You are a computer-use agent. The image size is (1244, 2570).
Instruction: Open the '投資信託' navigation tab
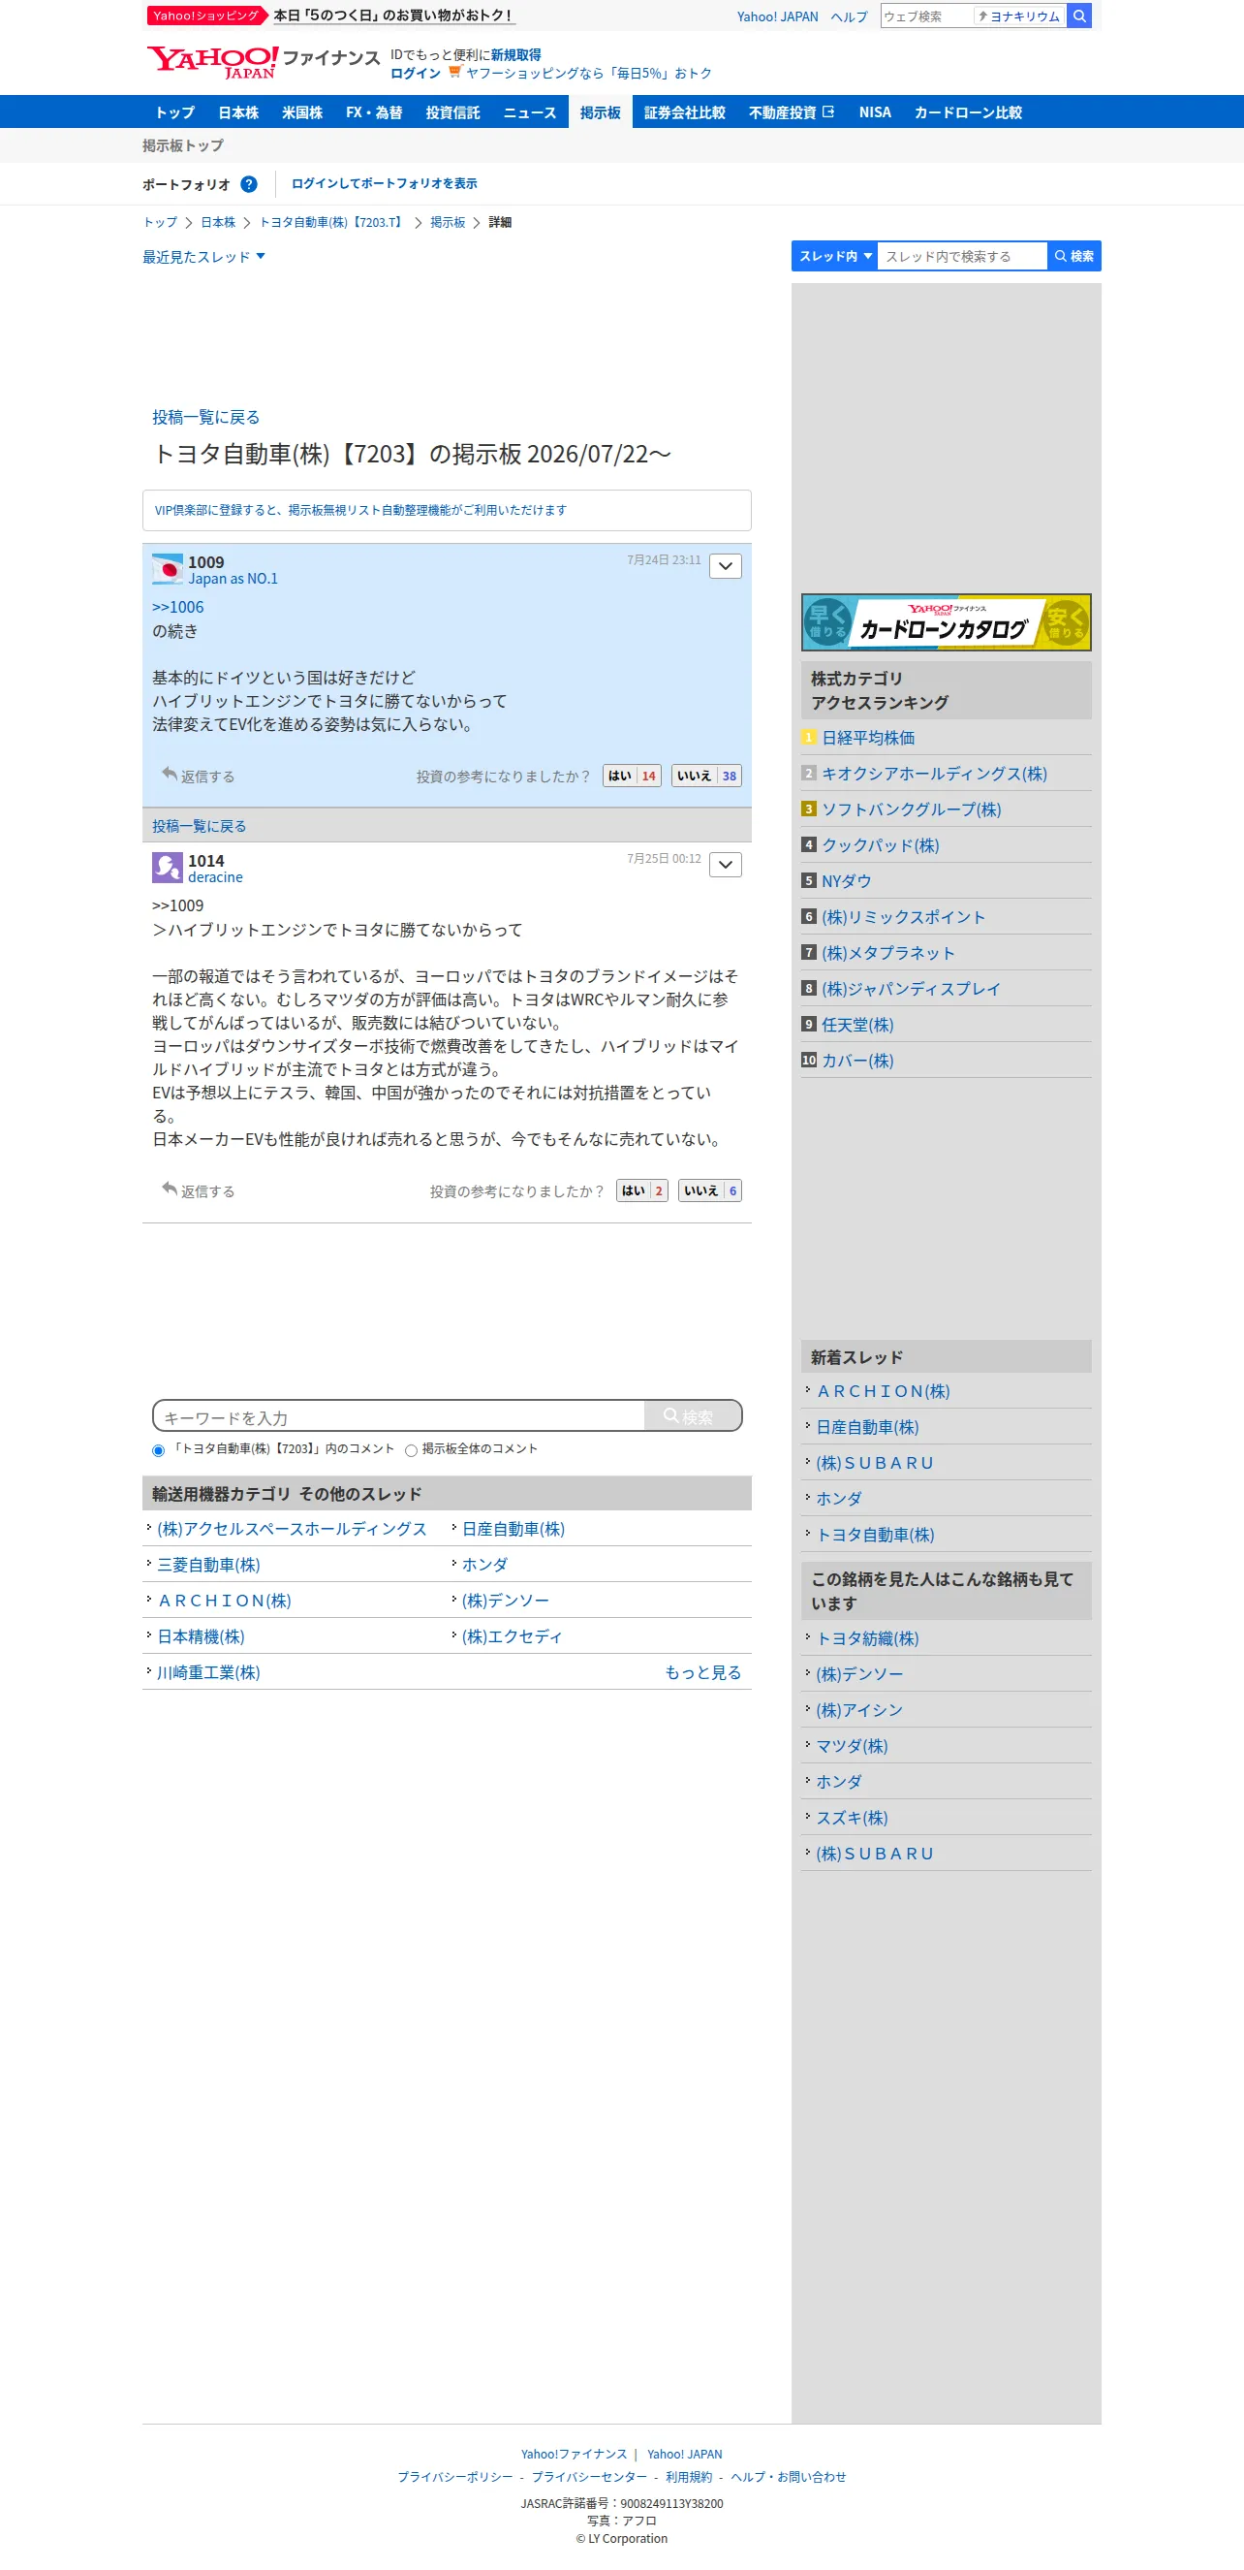tap(452, 111)
